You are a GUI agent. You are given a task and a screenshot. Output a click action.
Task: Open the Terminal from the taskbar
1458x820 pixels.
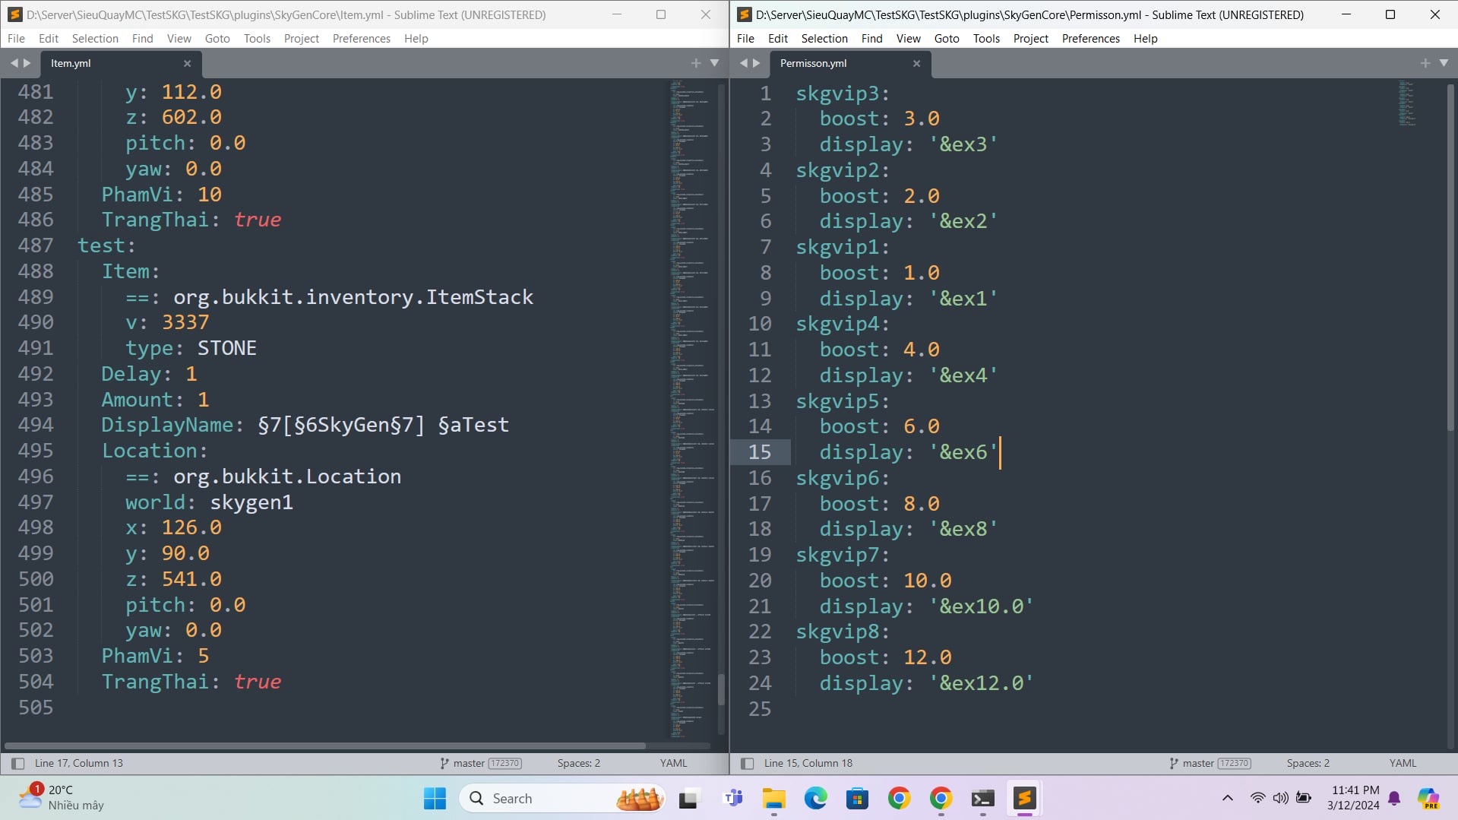coord(982,799)
